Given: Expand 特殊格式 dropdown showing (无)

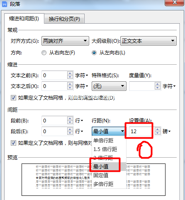Looking at the screenshot, I should (109, 86).
